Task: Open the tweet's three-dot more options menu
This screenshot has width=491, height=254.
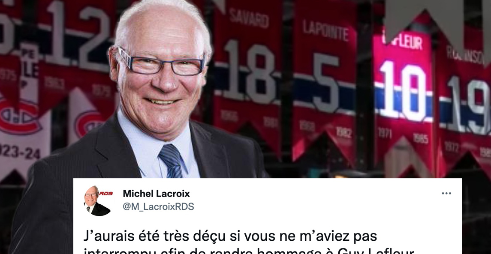Action: coord(446,194)
